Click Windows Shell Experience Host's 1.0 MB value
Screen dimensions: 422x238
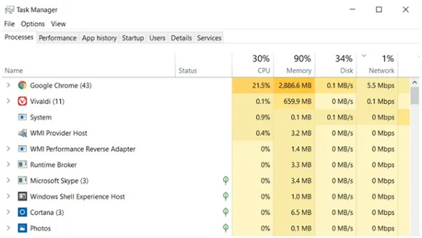coord(301,197)
